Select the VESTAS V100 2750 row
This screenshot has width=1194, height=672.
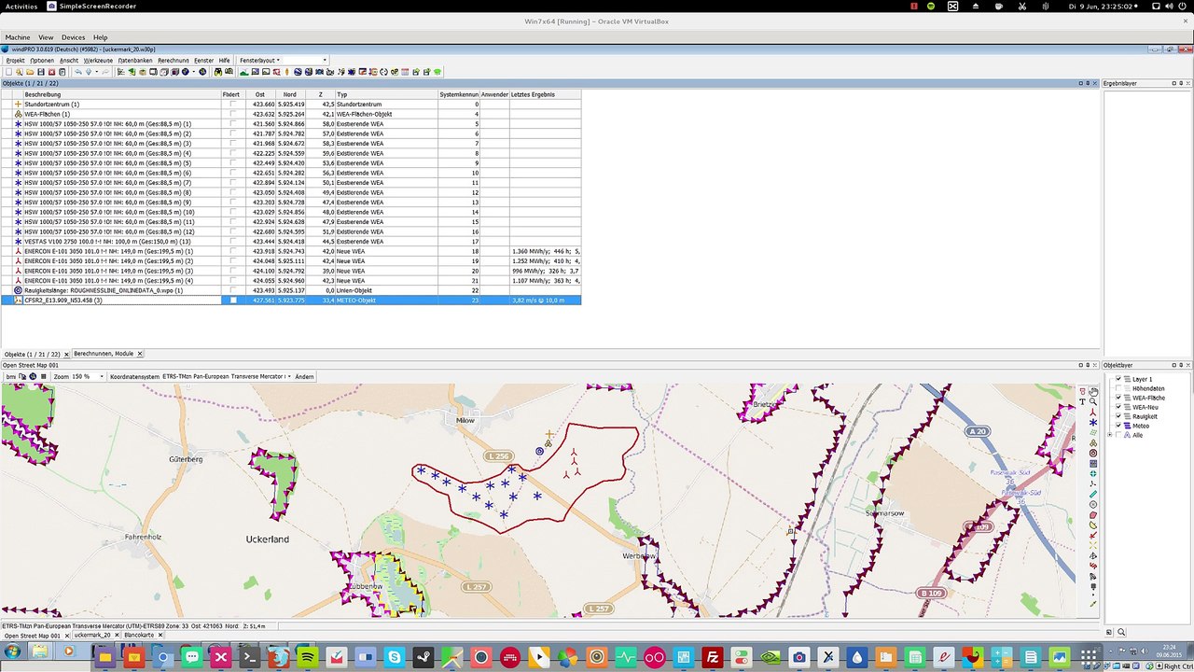pyautogui.click(x=291, y=242)
